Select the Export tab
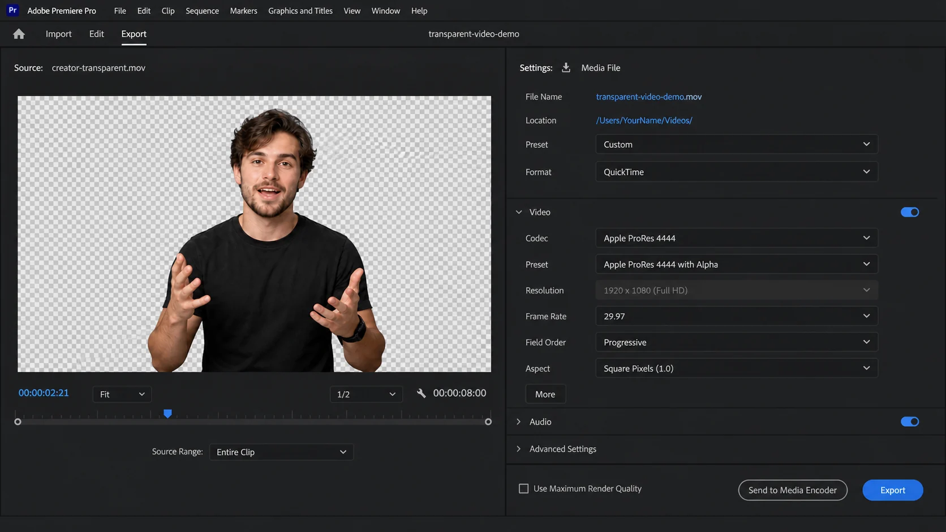Screen dimensions: 946x532 point(134,34)
